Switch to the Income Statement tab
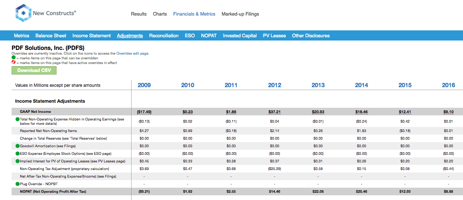 tap(92, 35)
